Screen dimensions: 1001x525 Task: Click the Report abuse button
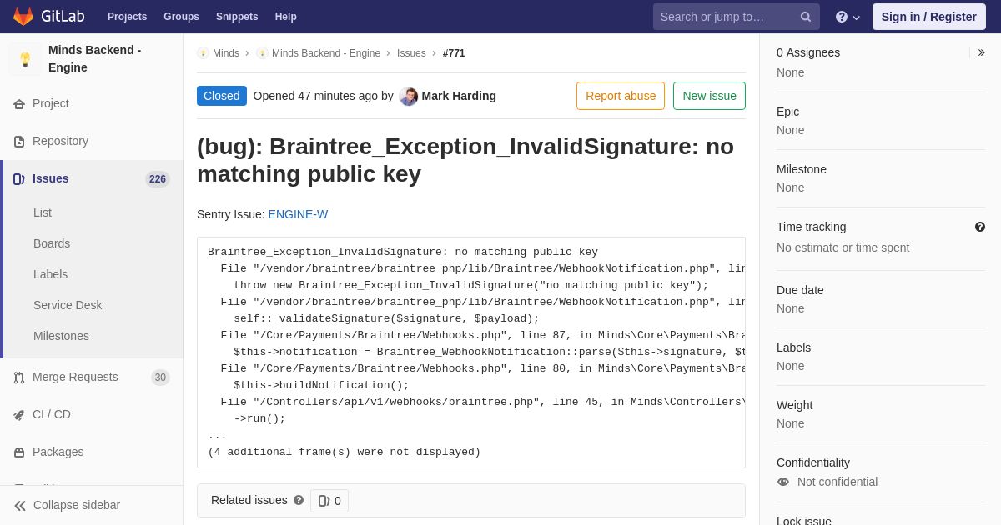tap(621, 96)
